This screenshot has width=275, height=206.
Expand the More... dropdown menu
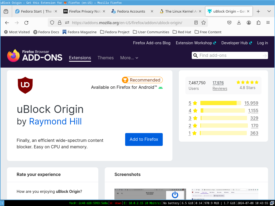pyautogui.click(x=129, y=58)
